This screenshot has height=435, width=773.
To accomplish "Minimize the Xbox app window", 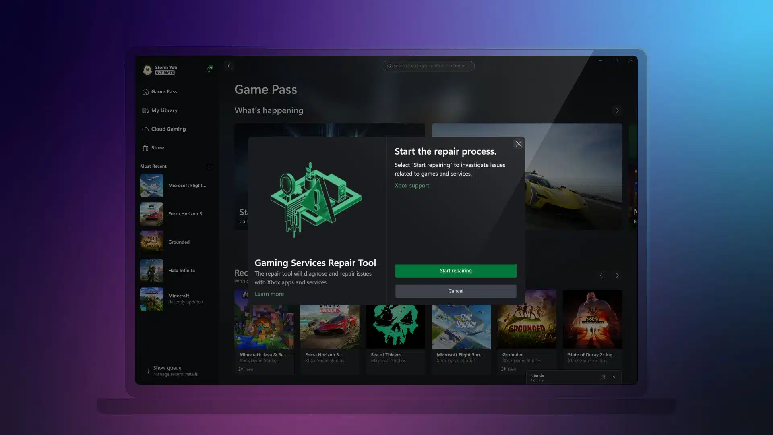I will [600, 60].
